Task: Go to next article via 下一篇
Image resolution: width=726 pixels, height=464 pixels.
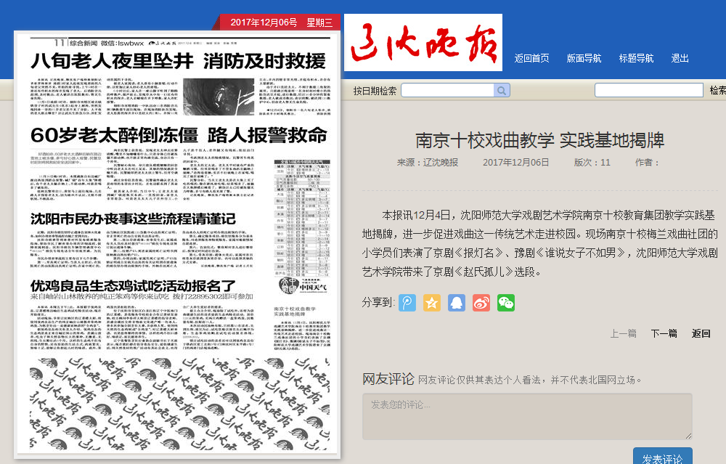Action: click(664, 333)
